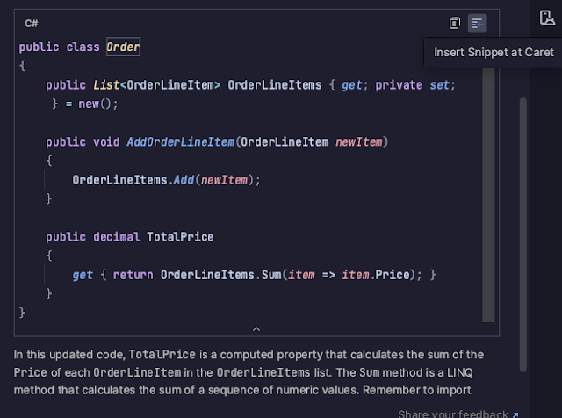Viewport: 562px width, 418px height.
Task: Click the OrderLineItems.Add(newItem) statement
Action: point(166,180)
